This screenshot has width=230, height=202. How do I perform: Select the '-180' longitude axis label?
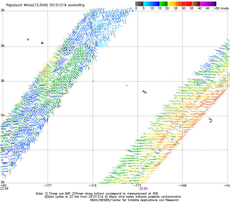tap(3, 186)
